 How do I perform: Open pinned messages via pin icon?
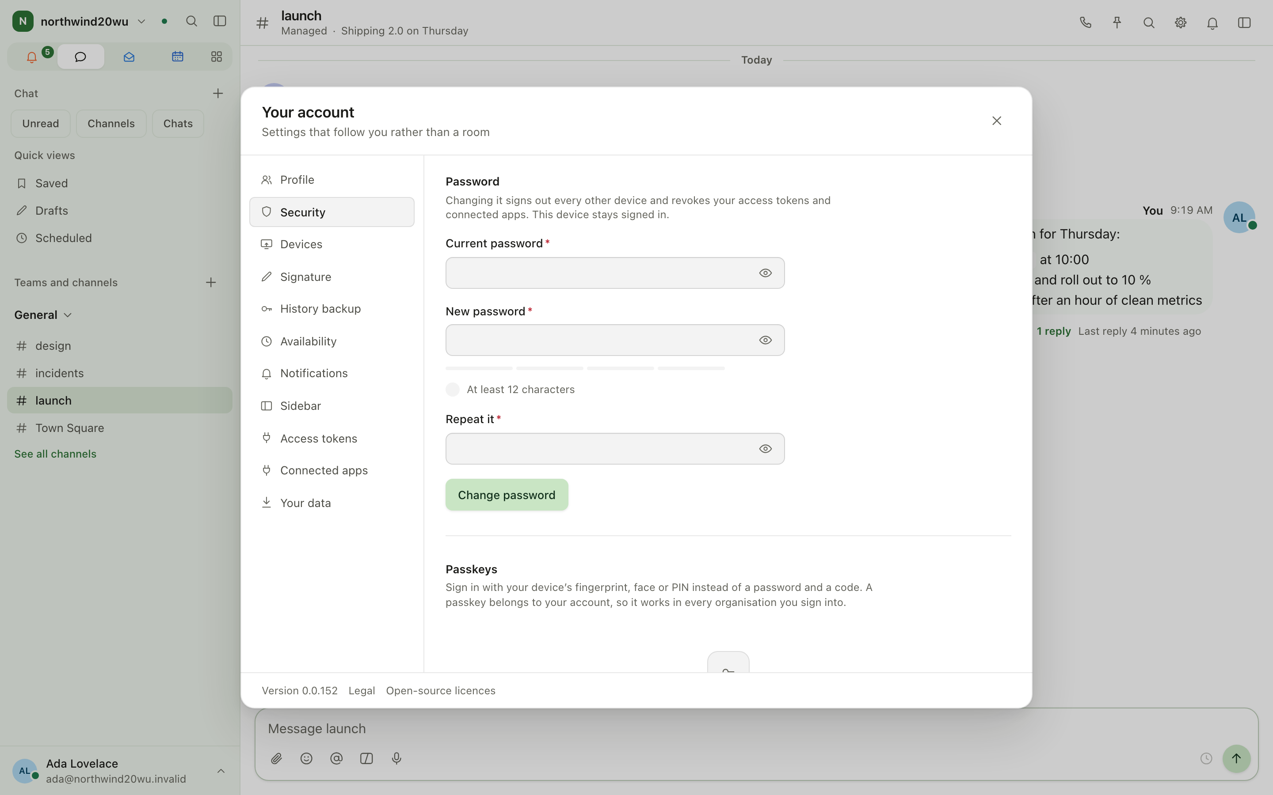1117,23
